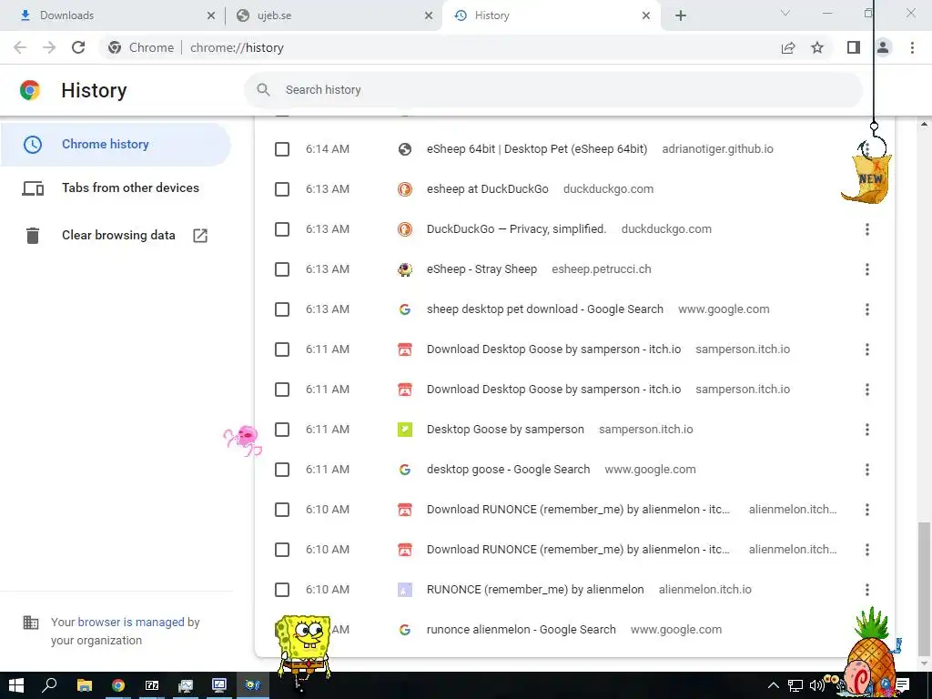Open the 'browser is managed' link
This screenshot has width=932, height=699.
coord(131,622)
